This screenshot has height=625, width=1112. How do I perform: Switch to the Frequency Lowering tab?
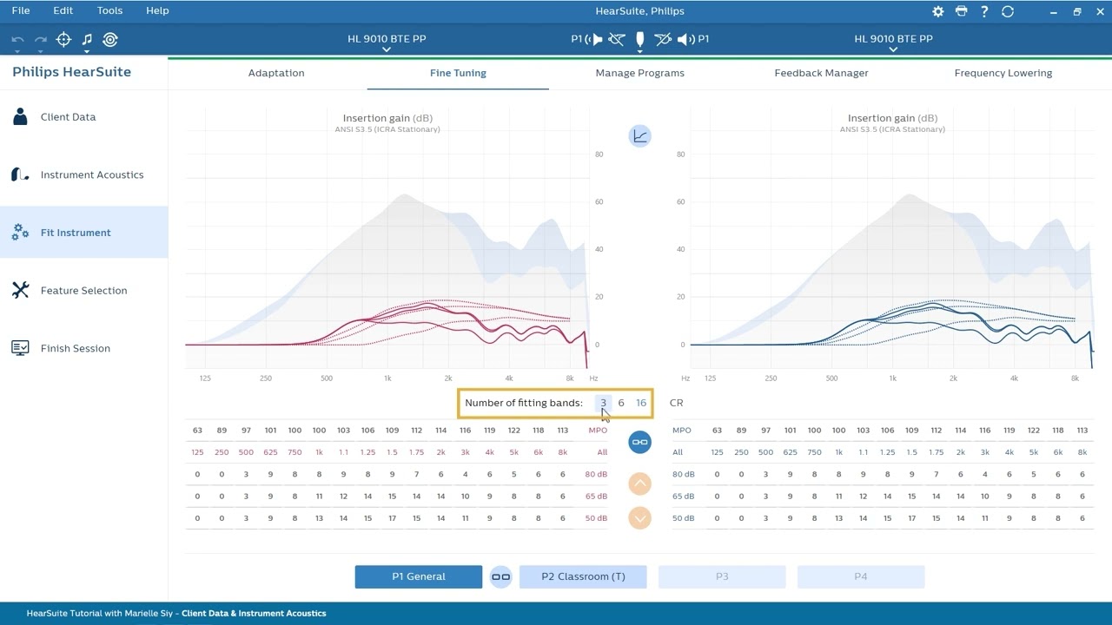1003,73
